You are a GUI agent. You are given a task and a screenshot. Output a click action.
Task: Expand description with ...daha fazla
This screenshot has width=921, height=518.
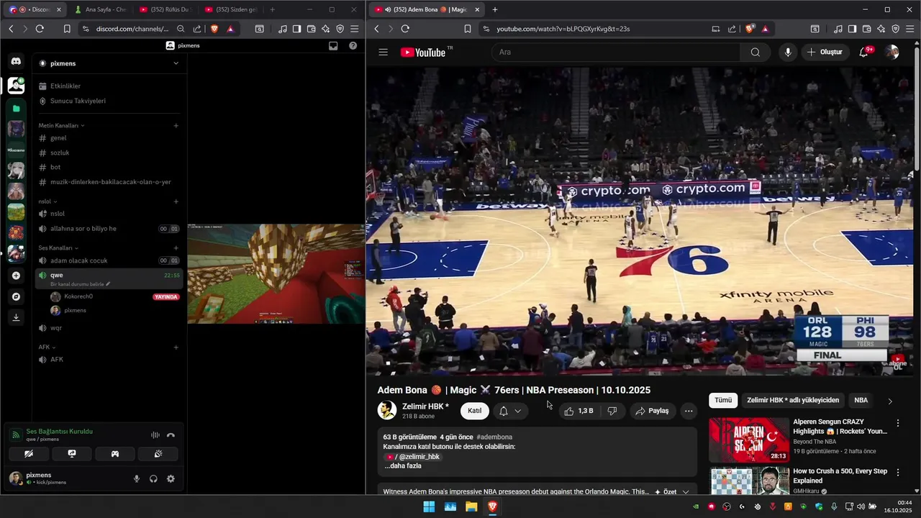(x=403, y=465)
